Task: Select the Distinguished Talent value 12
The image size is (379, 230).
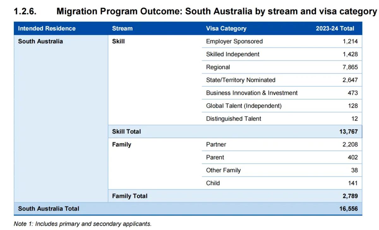Action: (355, 119)
